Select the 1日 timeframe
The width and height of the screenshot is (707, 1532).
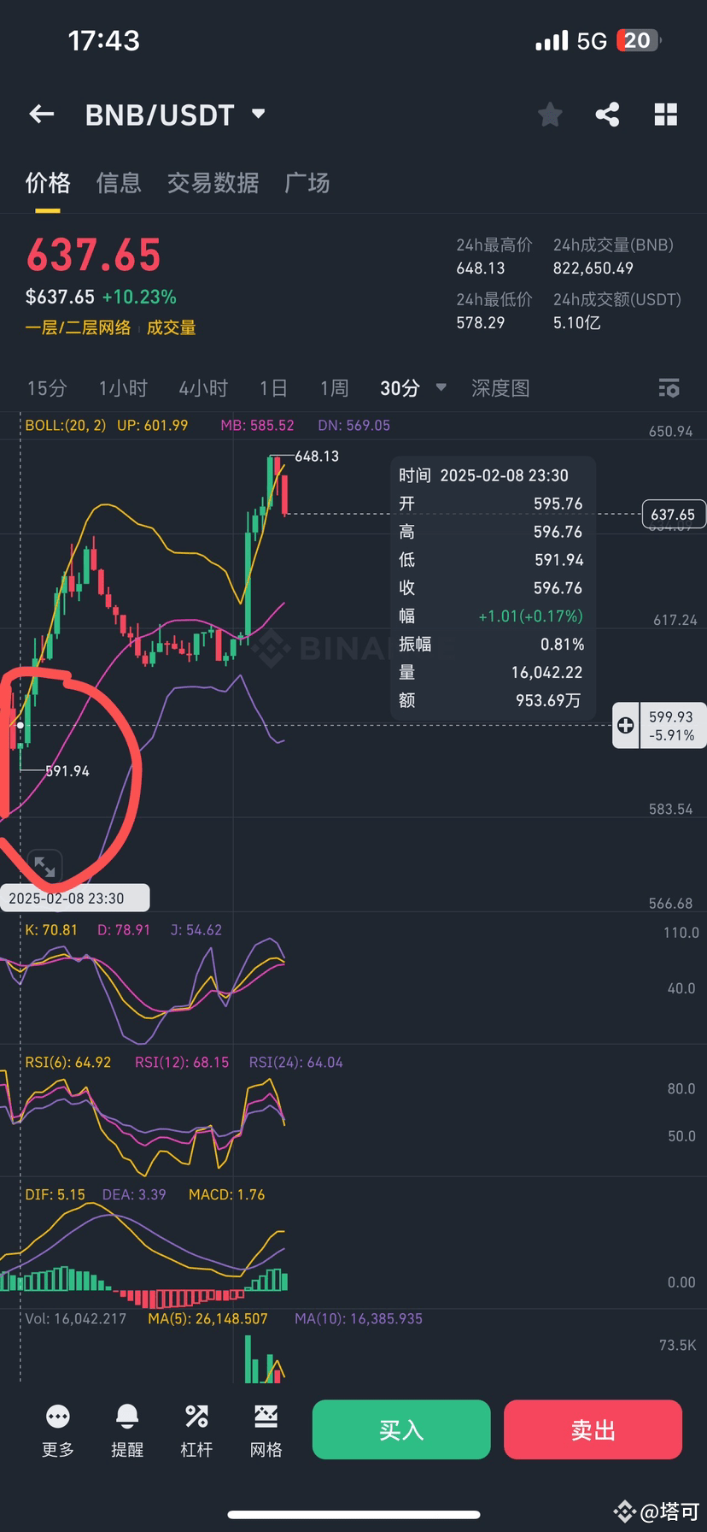[273, 388]
